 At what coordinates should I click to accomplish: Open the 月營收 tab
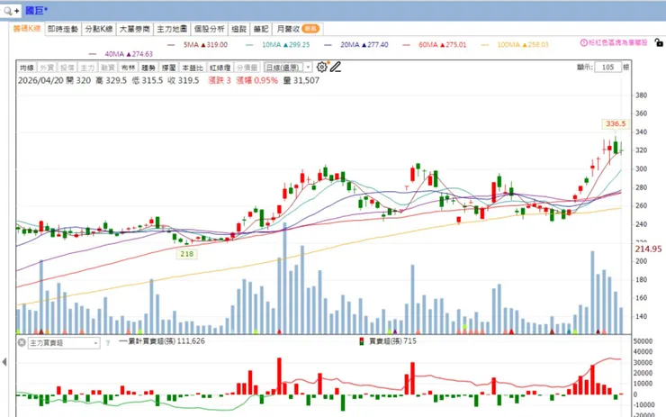[298, 29]
